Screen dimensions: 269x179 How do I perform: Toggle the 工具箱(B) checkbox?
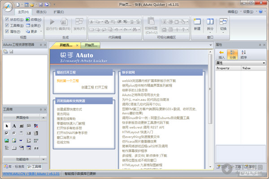(x=7, y=25)
